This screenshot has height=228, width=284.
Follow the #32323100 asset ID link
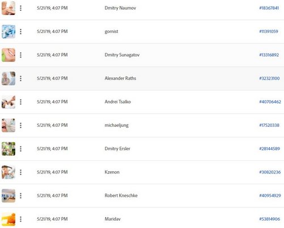pyautogui.click(x=269, y=78)
